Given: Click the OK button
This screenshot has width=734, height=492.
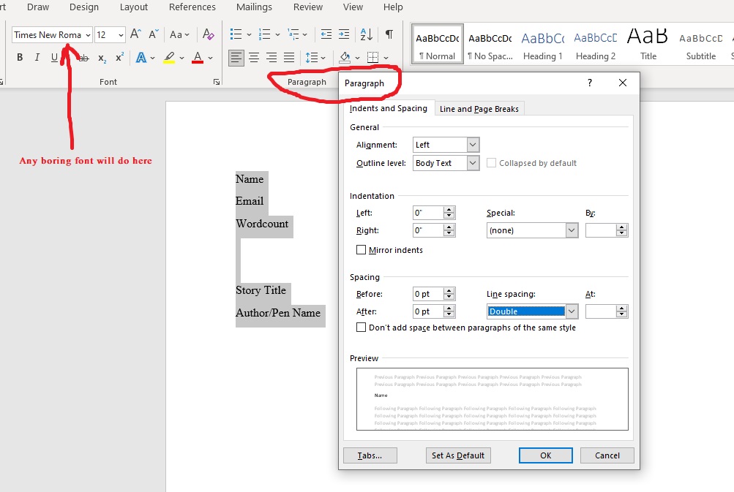Looking at the screenshot, I should tap(545, 455).
